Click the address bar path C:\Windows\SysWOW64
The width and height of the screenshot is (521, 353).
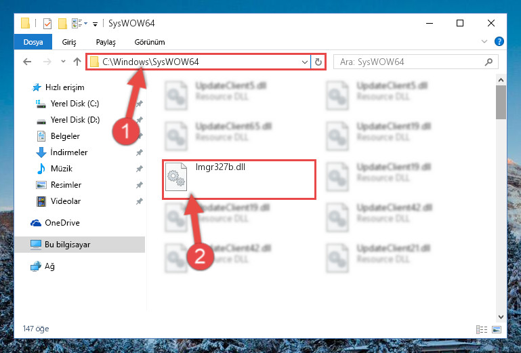tap(150, 62)
